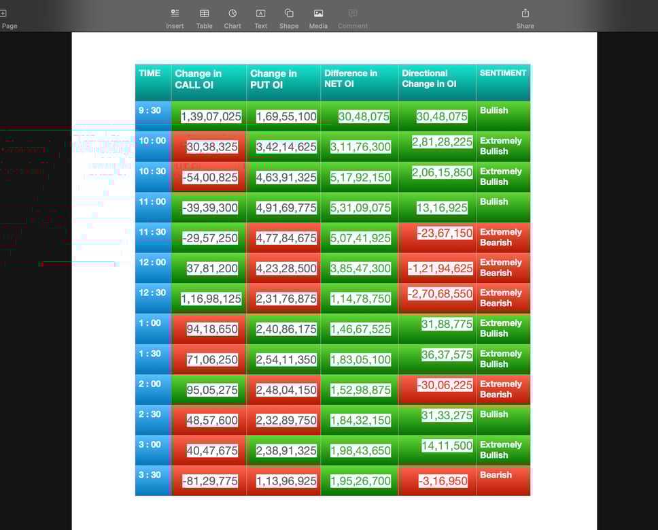Click the Table toolbar icon
The height and width of the screenshot is (530, 658).
point(205,14)
